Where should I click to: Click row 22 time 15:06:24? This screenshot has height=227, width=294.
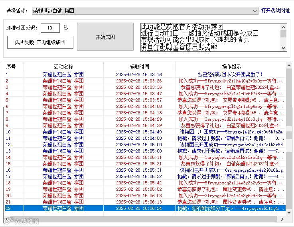pyautogui.click(x=139, y=208)
